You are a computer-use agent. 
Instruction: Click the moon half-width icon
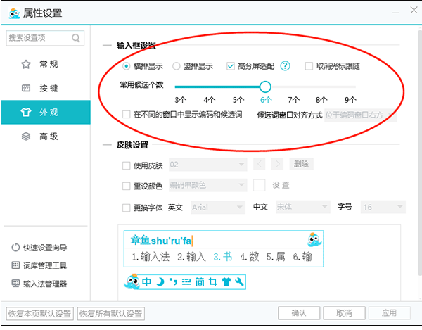click(160, 282)
